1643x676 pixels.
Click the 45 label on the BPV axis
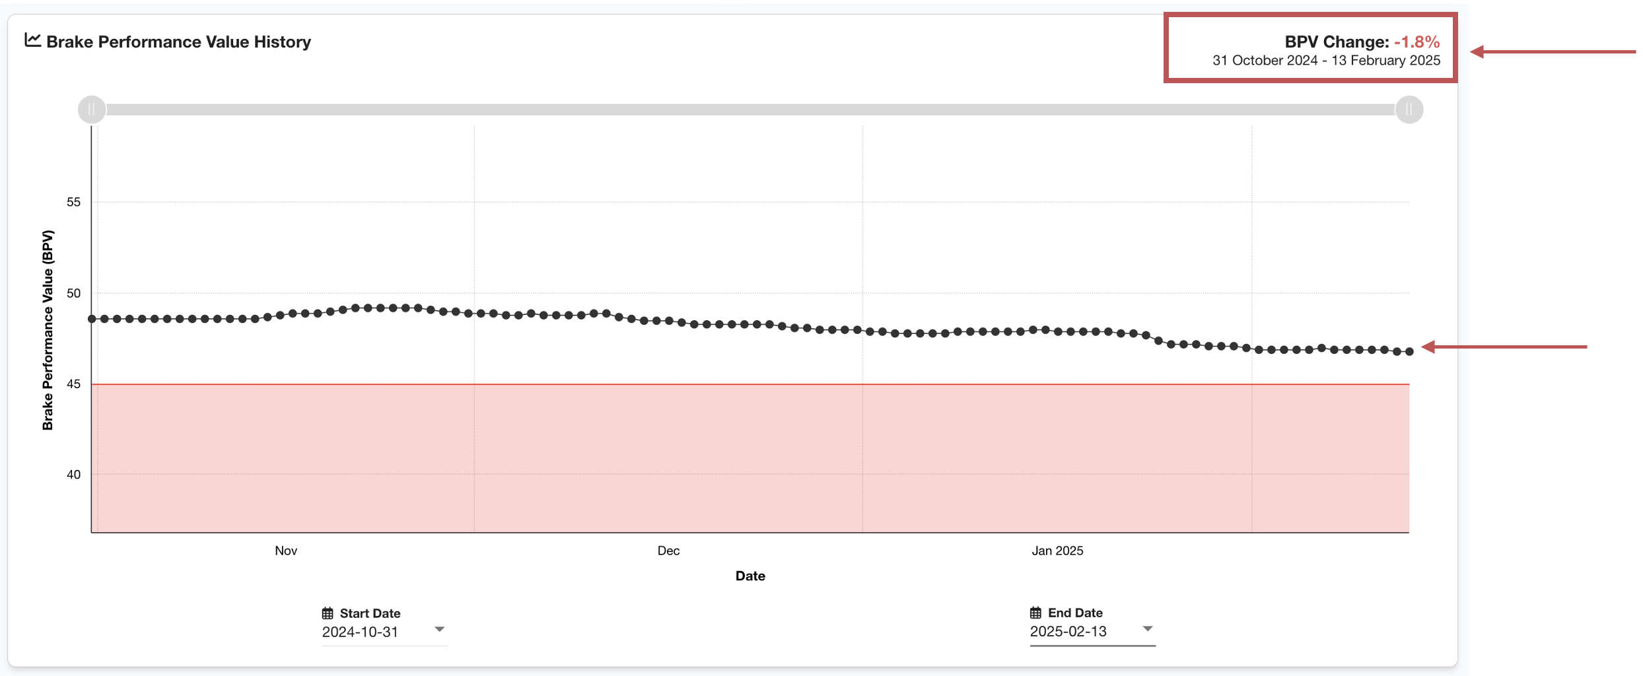[x=73, y=384]
